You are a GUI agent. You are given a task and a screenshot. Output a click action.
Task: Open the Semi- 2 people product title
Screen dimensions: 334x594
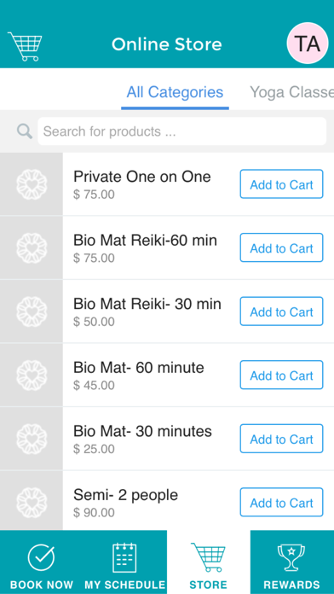click(125, 495)
